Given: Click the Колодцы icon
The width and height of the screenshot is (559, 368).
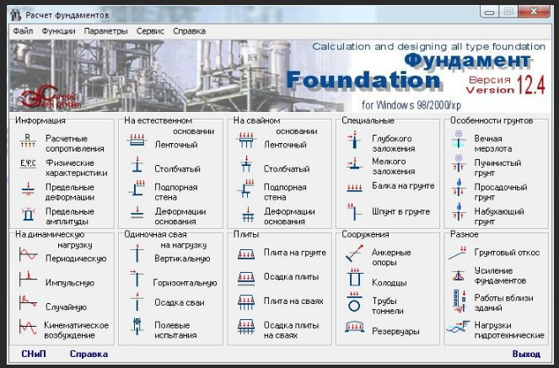Looking at the screenshot, I should [354, 278].
